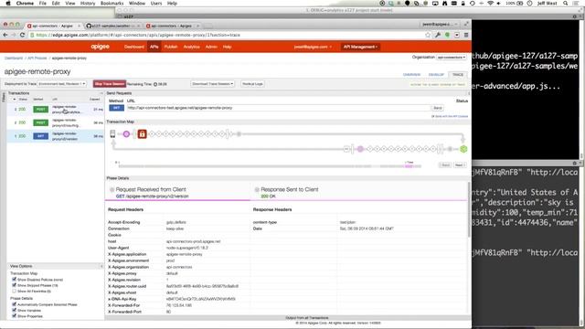Collapse the Transactions panel
585x329 pixels.
[101, 93]
